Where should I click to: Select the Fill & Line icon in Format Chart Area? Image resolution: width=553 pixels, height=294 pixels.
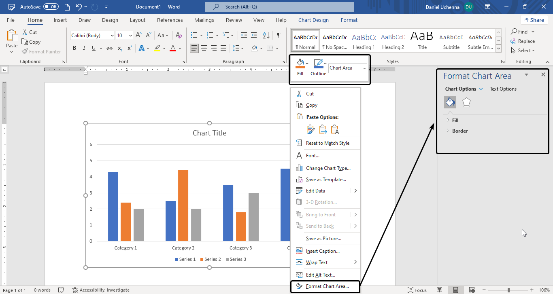coord(450,102)
